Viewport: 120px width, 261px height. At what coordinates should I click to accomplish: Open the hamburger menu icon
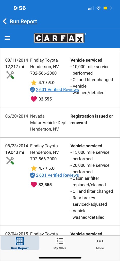[x=7, y=38]
